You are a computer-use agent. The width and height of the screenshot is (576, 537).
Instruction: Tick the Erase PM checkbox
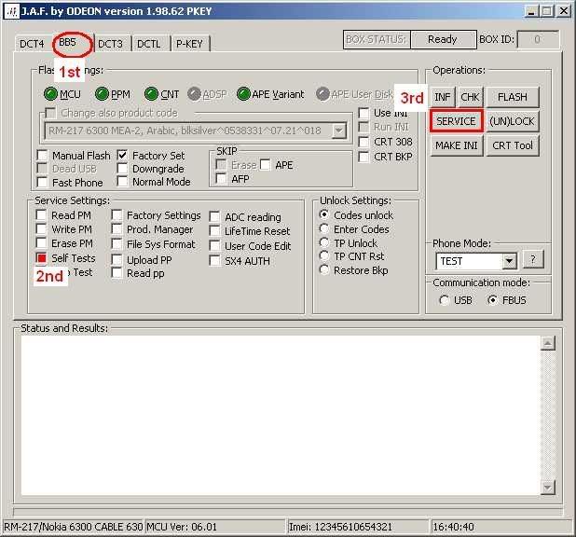pos(41,243)
